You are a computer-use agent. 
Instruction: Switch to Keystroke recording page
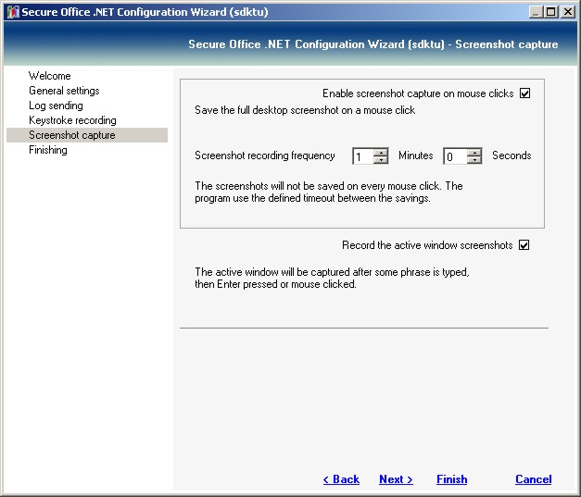click(x=72, y=120)
